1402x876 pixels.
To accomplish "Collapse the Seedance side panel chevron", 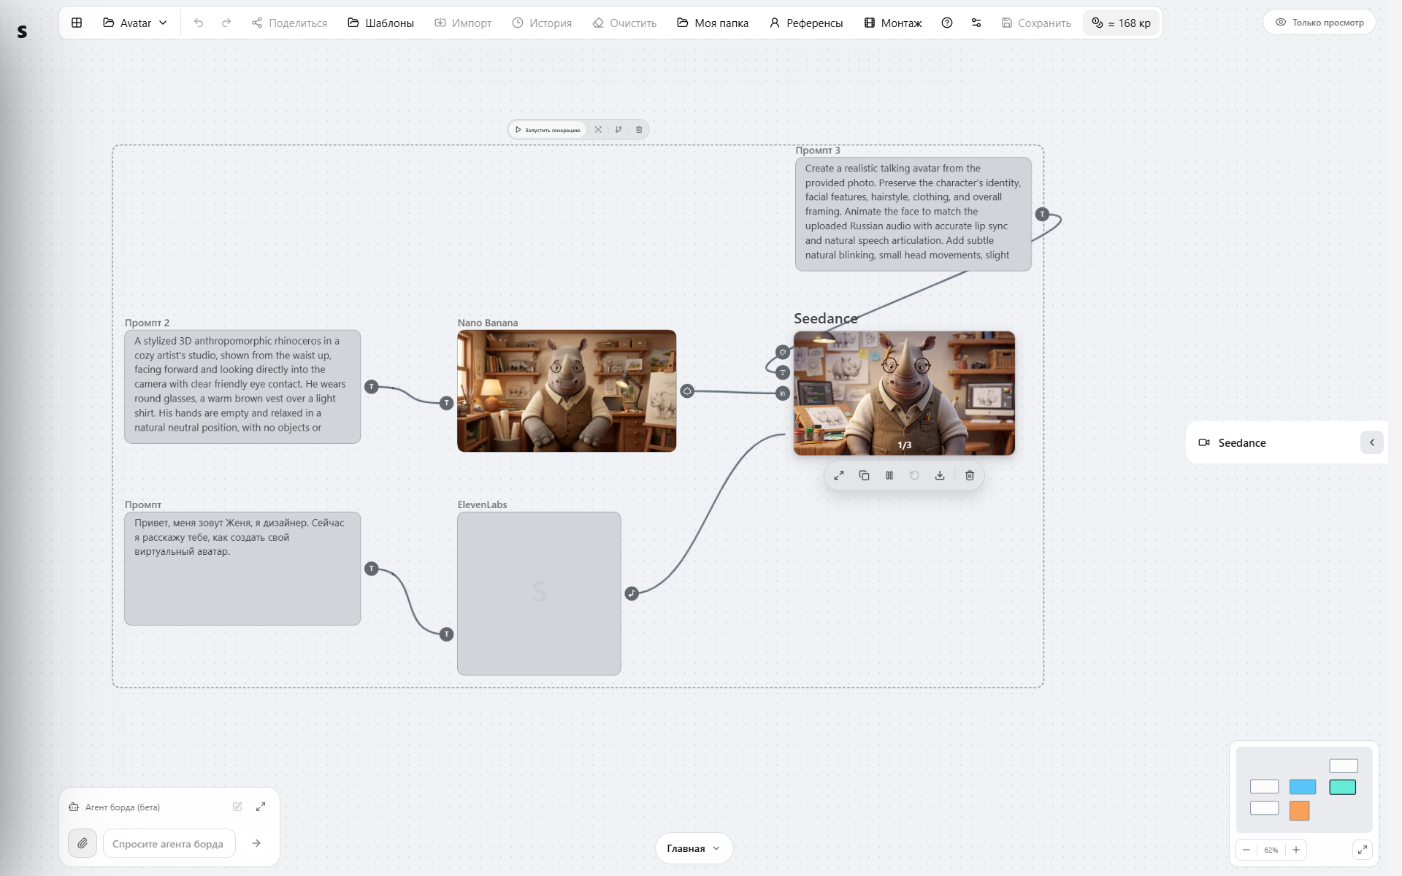I will pos(1372,442).
